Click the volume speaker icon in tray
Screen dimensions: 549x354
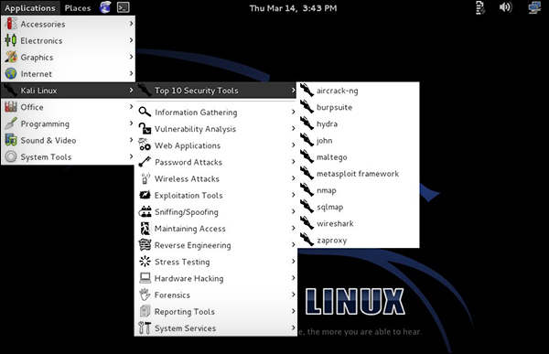coord(505,7)
